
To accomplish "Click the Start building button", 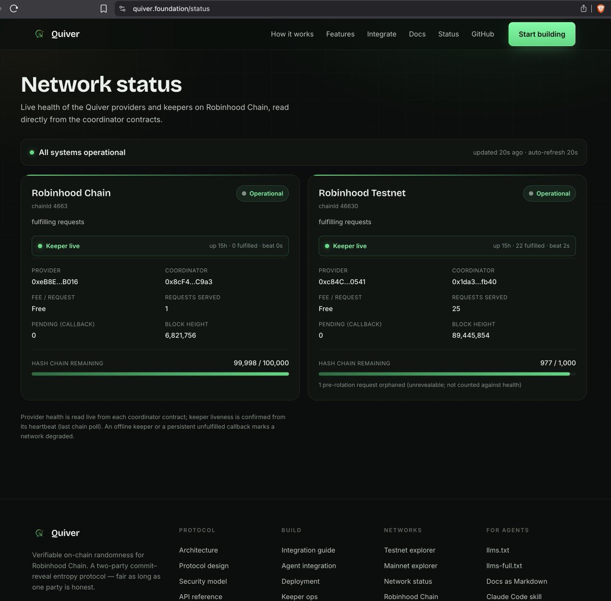I will pyautogui.click(x=542, y=34).
